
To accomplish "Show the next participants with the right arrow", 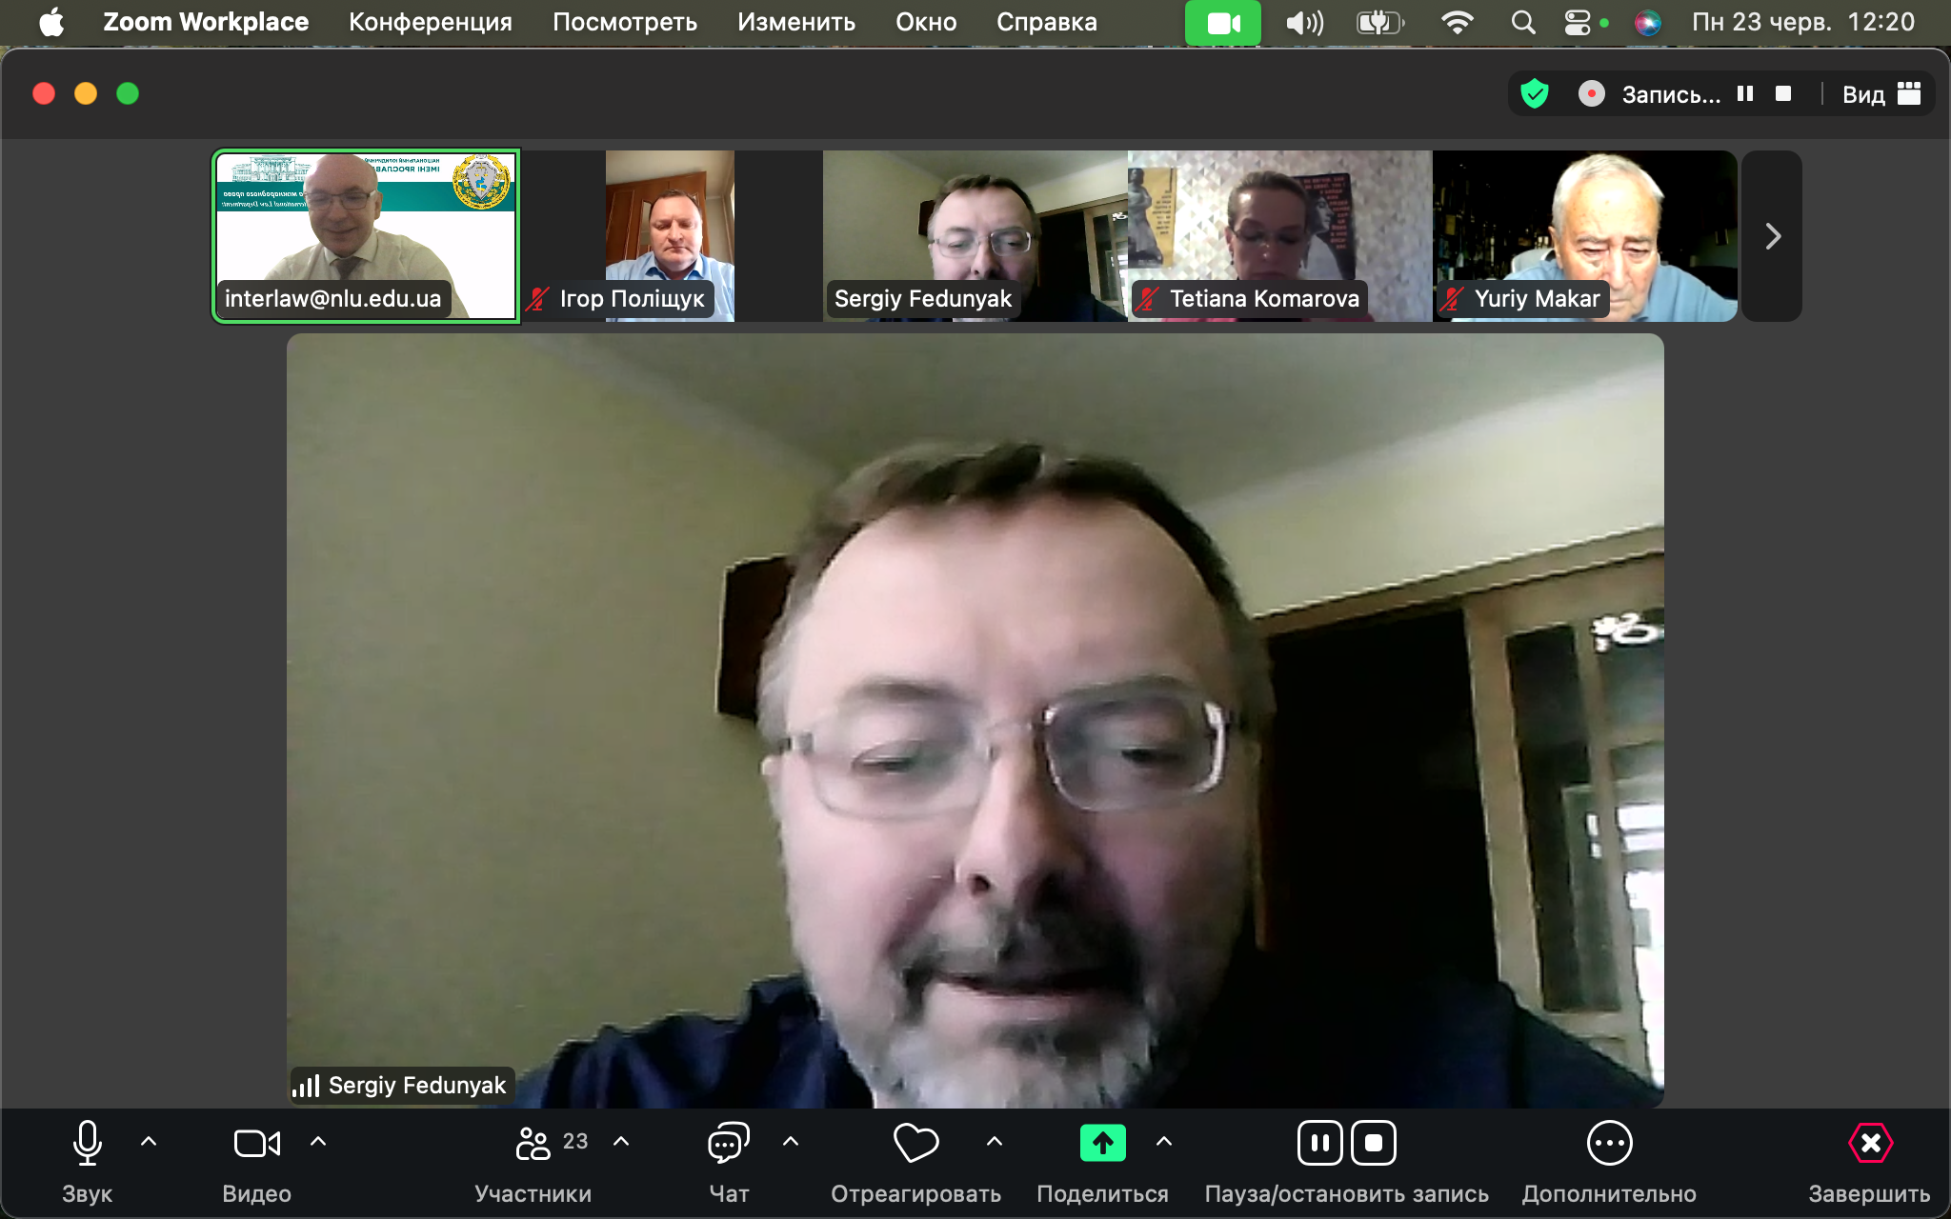I will point(1772,236).
